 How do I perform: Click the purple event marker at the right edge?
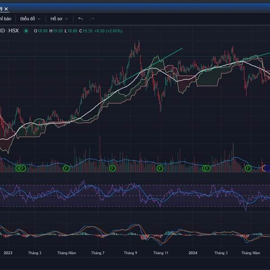pyautogui.click(x=267, y=168)
